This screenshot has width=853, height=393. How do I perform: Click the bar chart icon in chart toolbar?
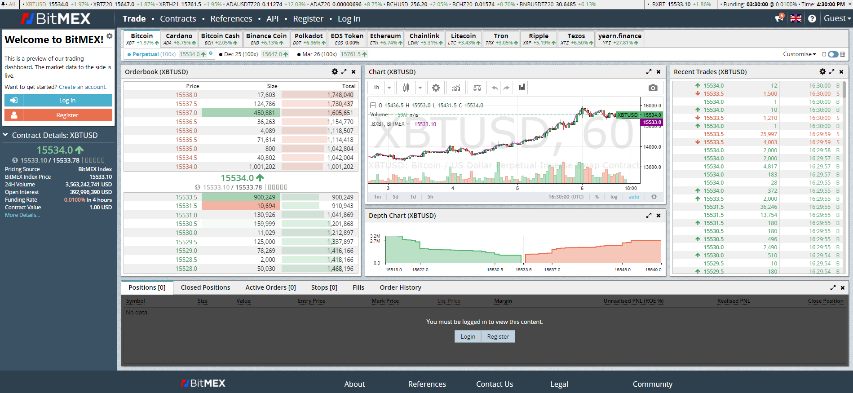click(522, 87)
